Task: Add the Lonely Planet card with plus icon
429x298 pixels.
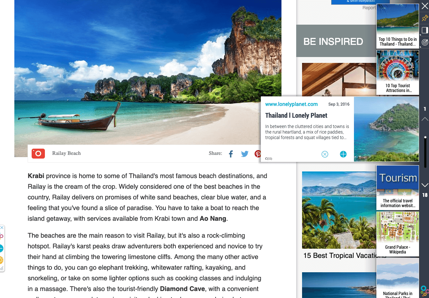Action: (343, 154)
